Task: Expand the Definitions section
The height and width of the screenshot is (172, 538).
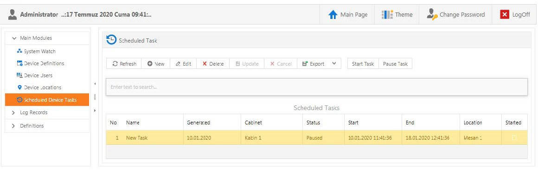Action: (13, 126)
